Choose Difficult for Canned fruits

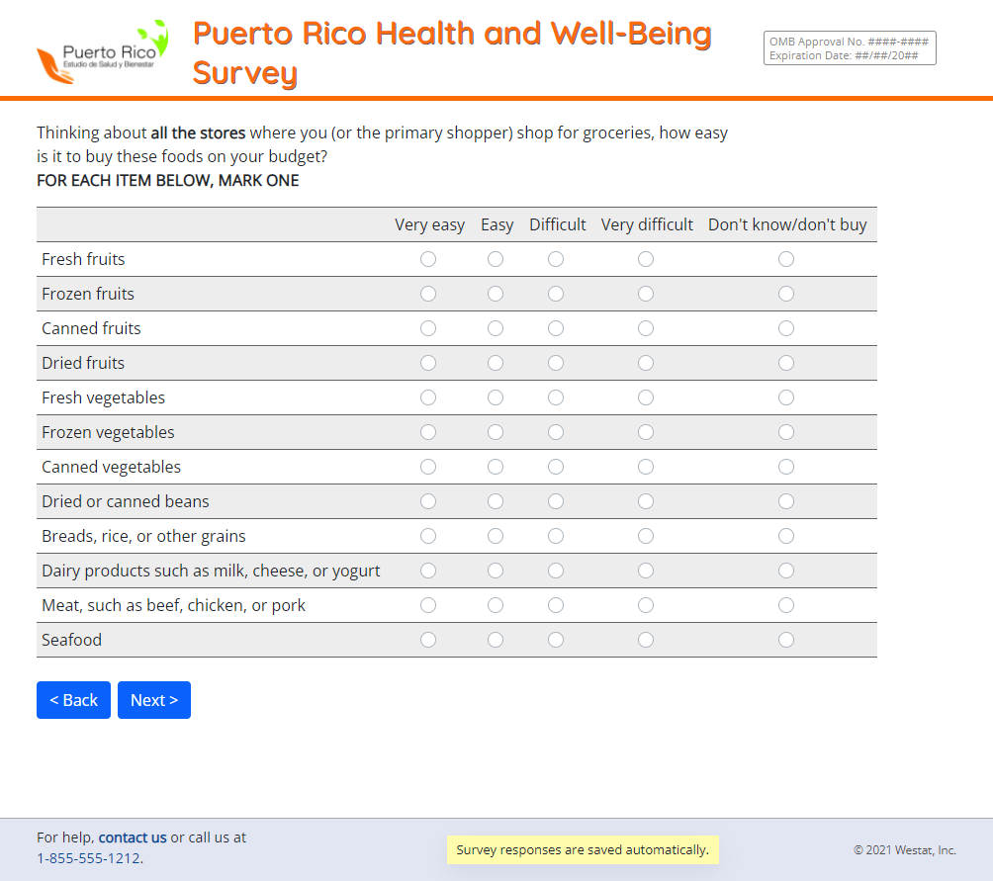tap(556, 328)
